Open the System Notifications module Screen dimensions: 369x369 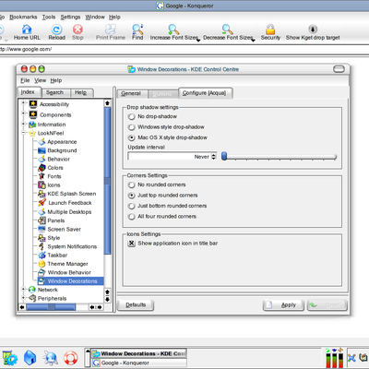pos(67,246)
